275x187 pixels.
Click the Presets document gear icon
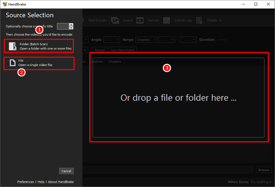pyautogui.click(x=199, y=20)
